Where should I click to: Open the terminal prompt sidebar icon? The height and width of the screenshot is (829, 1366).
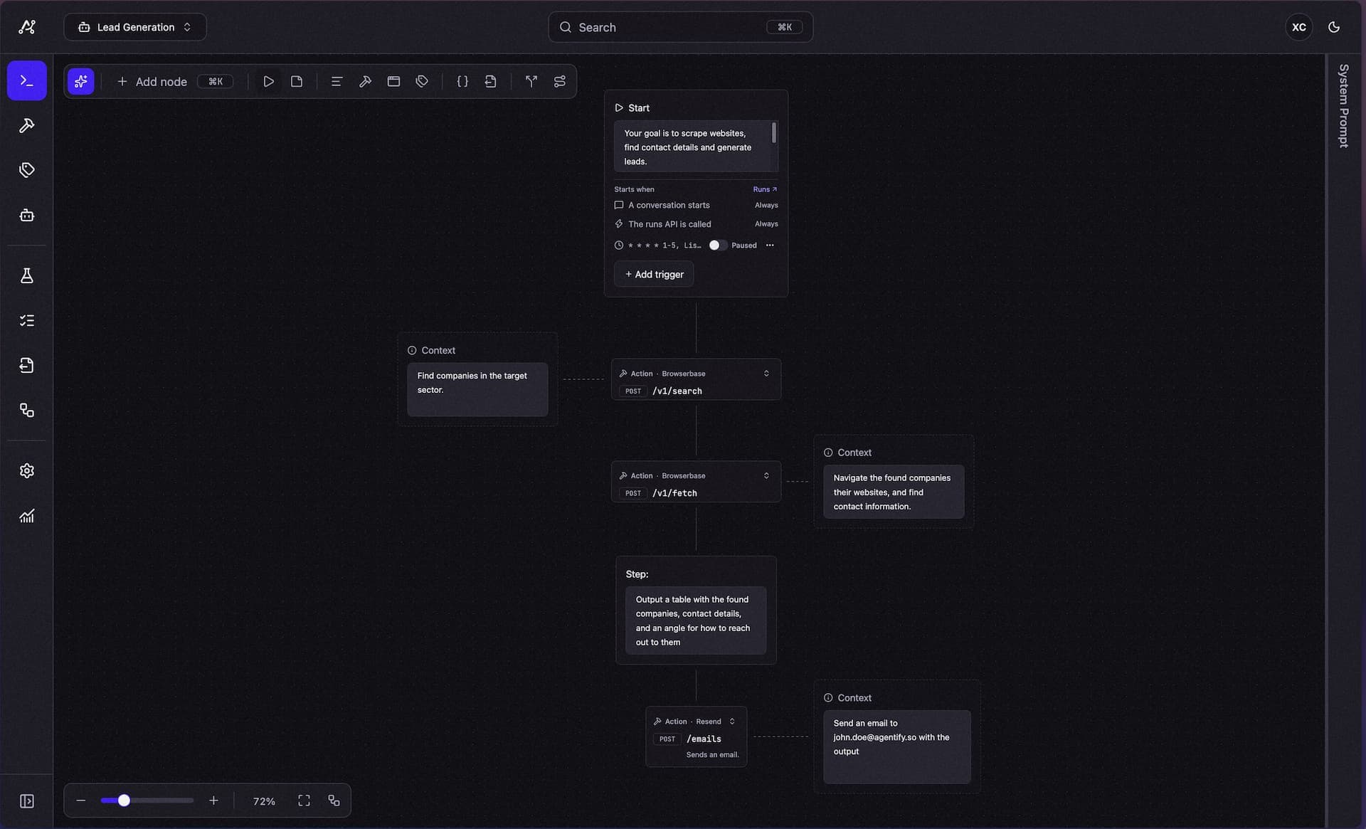[27, 80]
